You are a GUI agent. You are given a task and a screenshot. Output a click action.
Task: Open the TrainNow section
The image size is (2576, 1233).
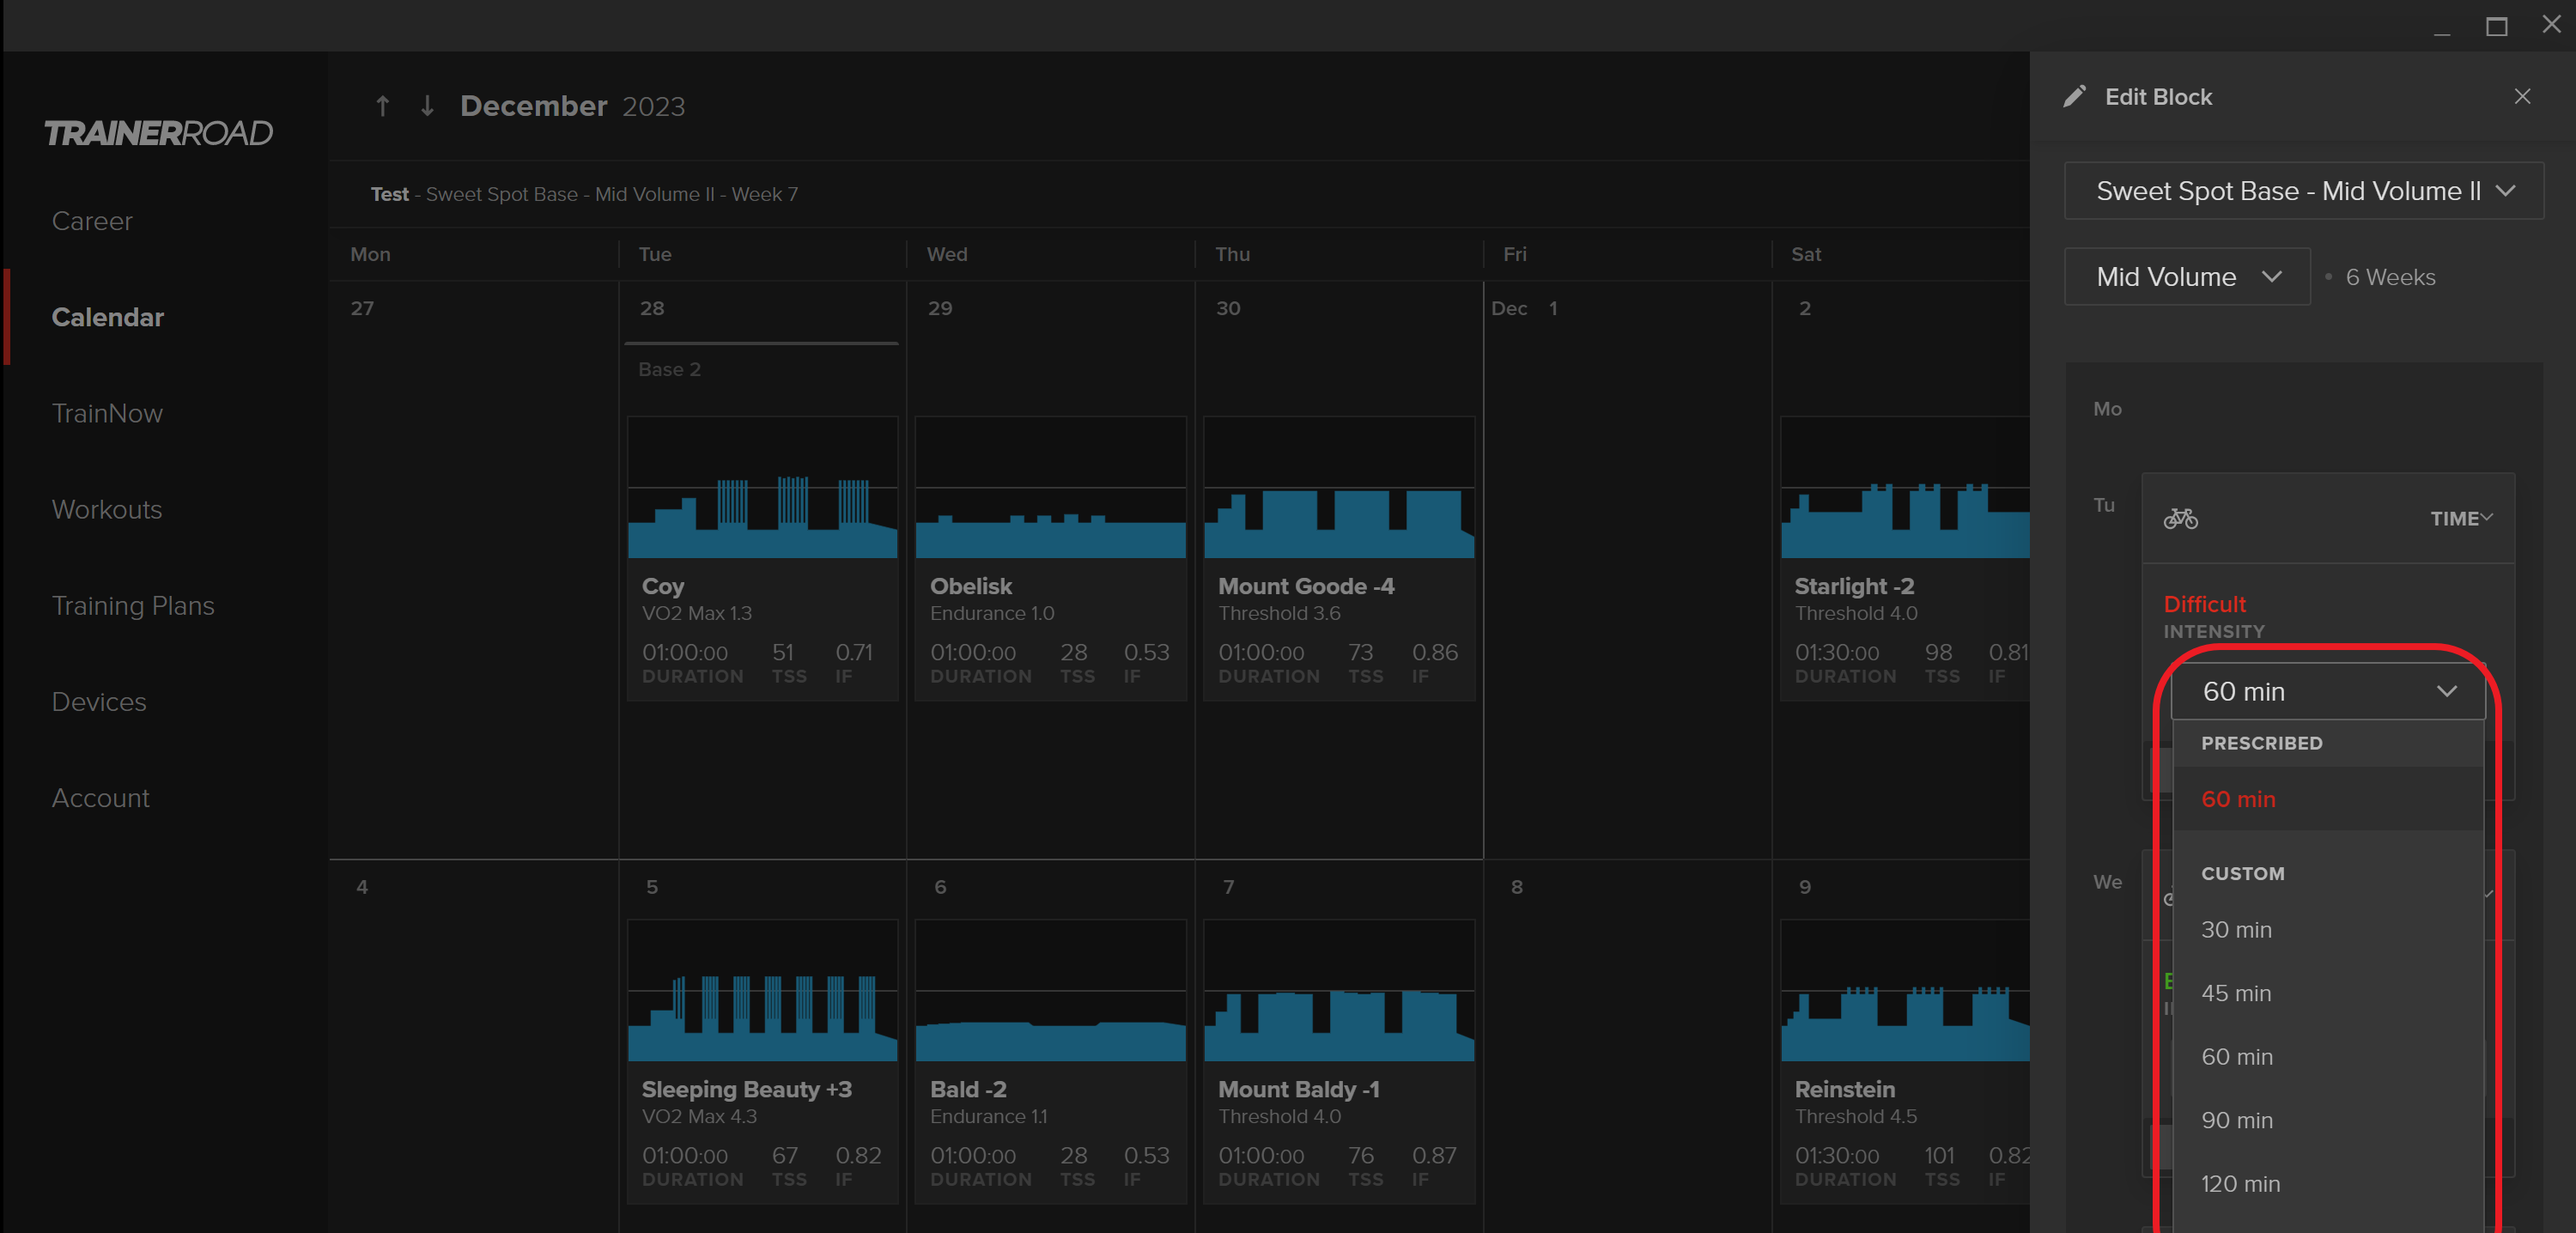tap(107, 413)
